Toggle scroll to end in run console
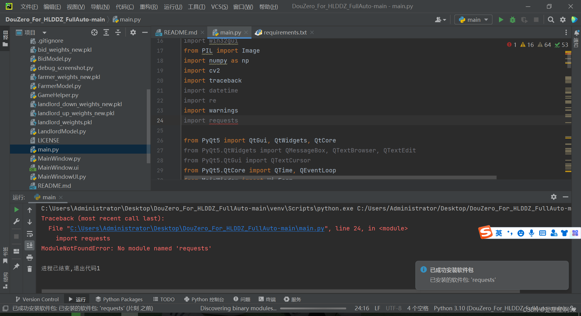This screenshot has height=316, width=581. click(x=30, y=245)
